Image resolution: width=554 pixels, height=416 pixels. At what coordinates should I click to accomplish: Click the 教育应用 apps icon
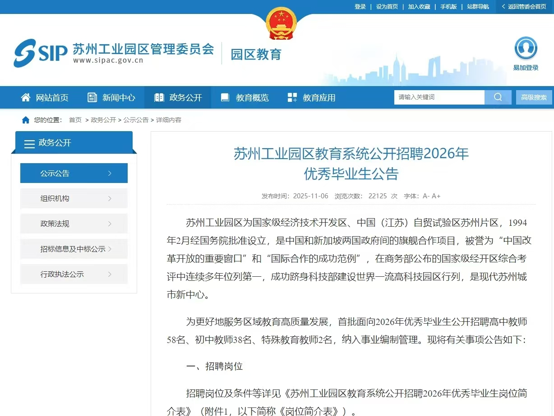tap(292, 97)
